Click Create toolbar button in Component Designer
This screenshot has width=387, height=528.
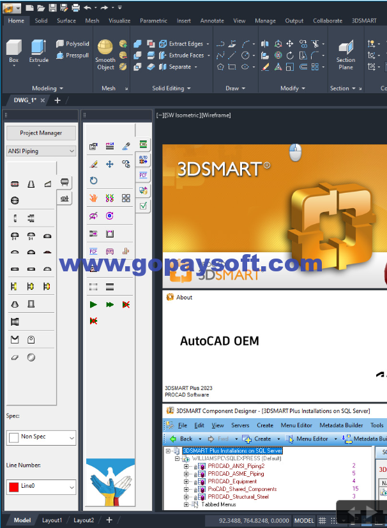coord(257,439)
